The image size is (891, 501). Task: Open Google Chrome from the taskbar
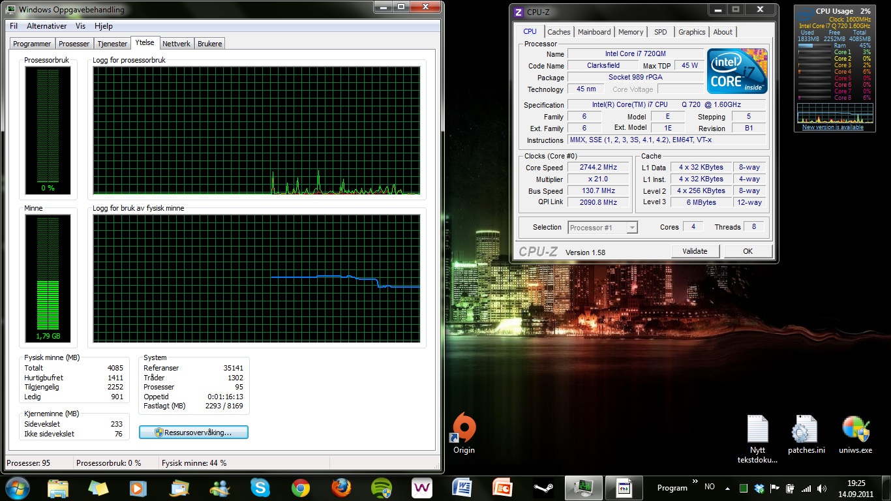(x=301, y=488)
